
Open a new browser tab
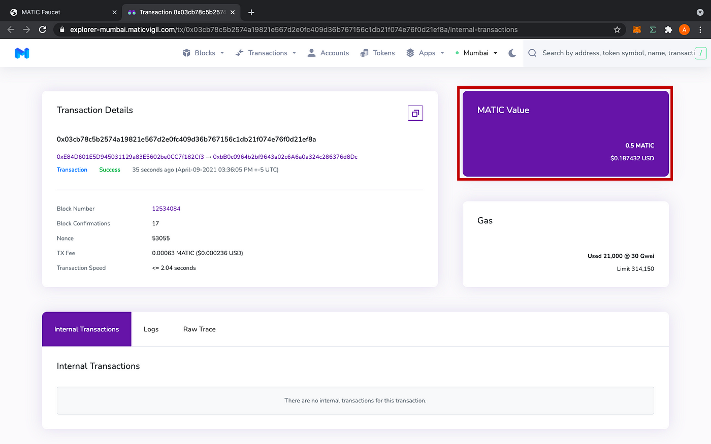click(251, 12)
